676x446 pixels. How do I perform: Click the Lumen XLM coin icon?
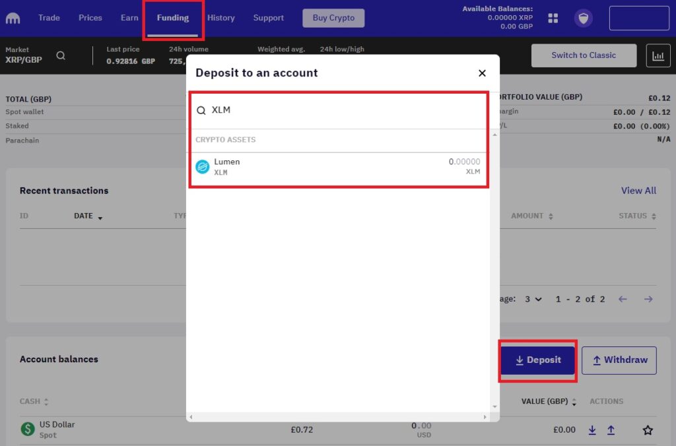point(202,166)
